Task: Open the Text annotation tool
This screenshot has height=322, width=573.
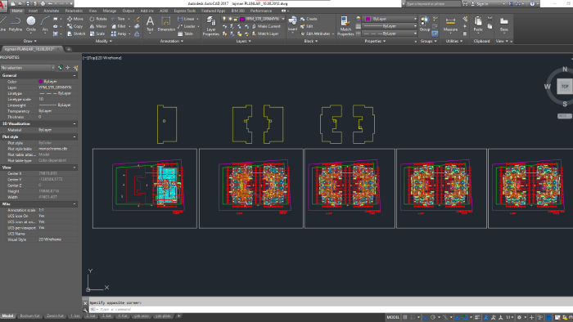Action: pos(150,24)
